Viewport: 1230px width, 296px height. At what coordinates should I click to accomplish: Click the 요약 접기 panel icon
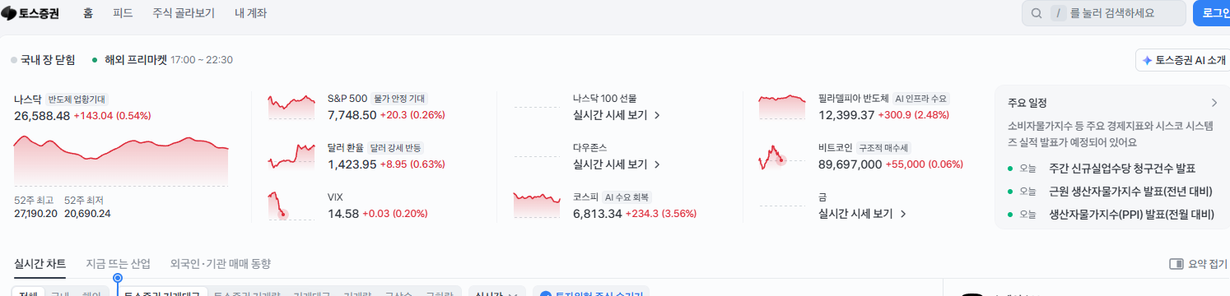[x=1176, y=264]
